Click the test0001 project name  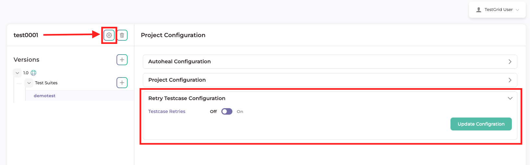click(26, 35)
